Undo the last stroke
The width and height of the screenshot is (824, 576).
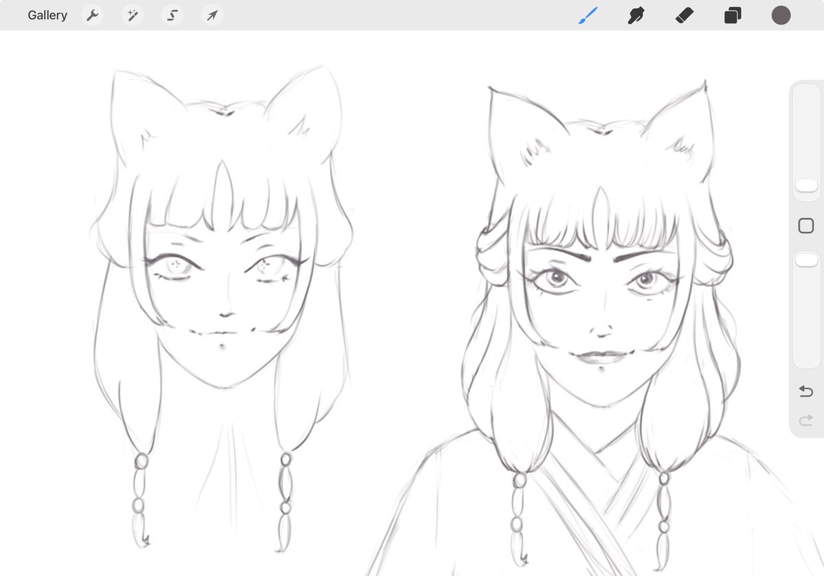806,391
